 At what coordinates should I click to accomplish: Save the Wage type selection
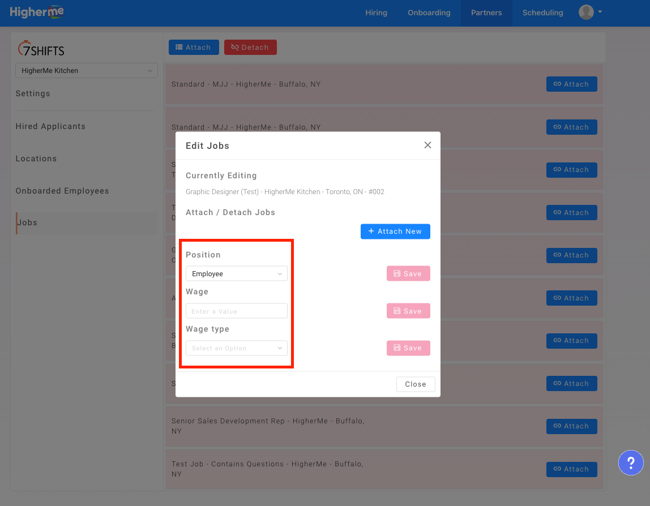tap(408, 348)
